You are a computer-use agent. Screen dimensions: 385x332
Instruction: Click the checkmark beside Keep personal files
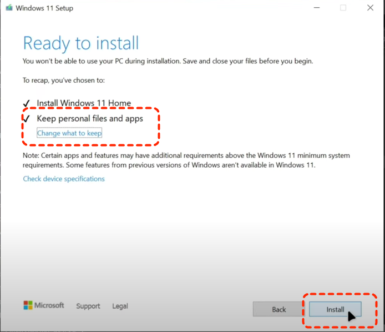26,119
